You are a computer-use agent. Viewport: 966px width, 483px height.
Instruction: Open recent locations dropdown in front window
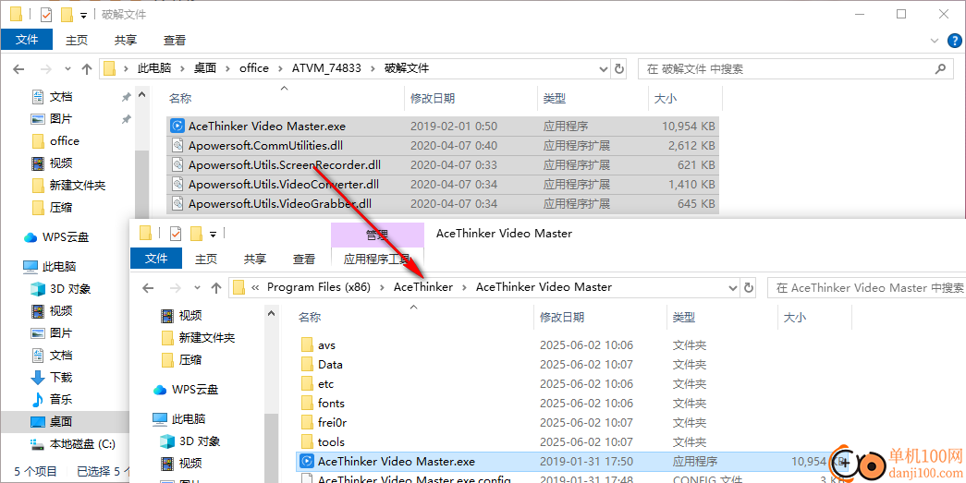click(197, 287)
